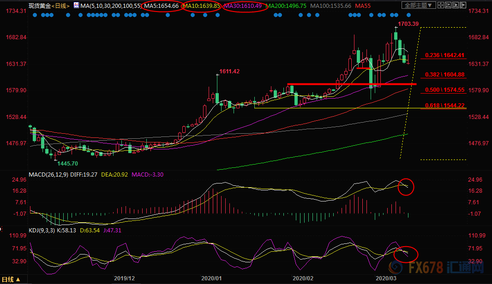Click the small indicator icon before MA(5,10,30,200,100,55)
This screenshot has width=492, height=284.
76,6
